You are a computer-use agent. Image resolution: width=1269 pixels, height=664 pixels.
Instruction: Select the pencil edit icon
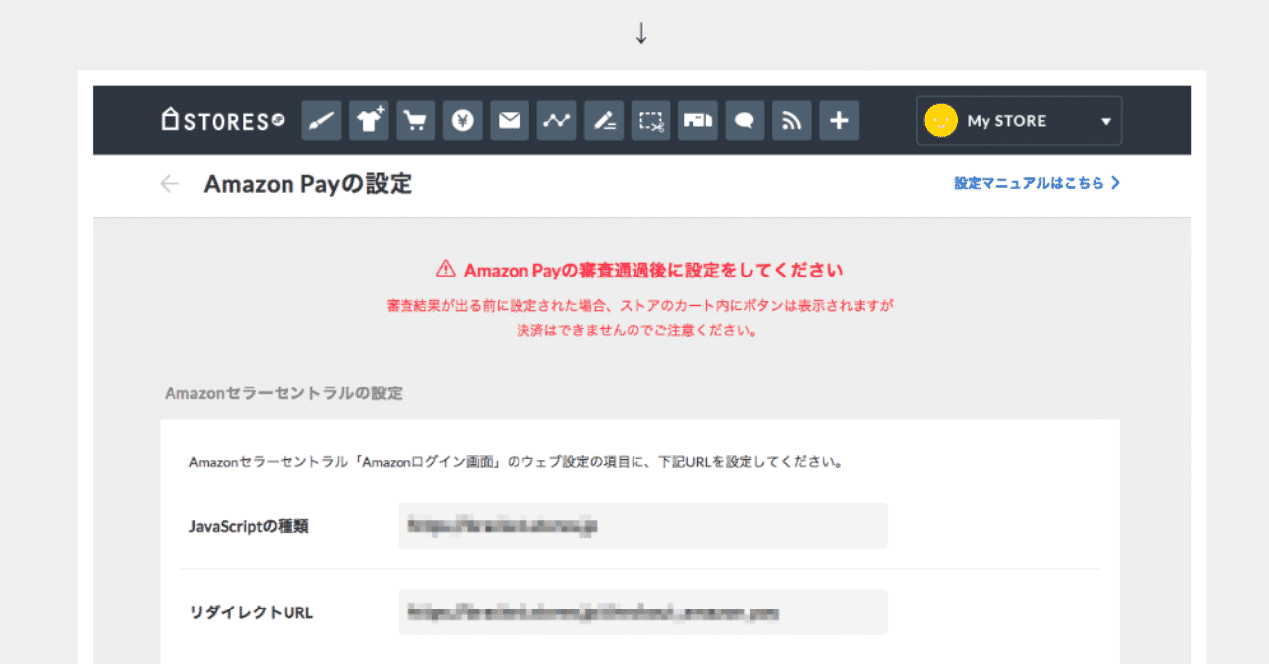[x=604, y=120]
